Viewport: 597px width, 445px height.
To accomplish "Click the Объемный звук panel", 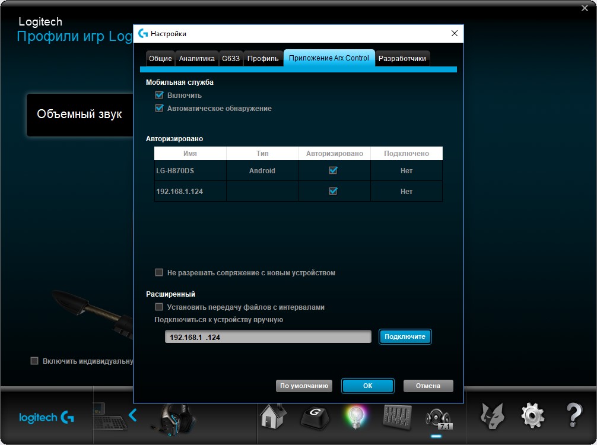I will [80, 115].
